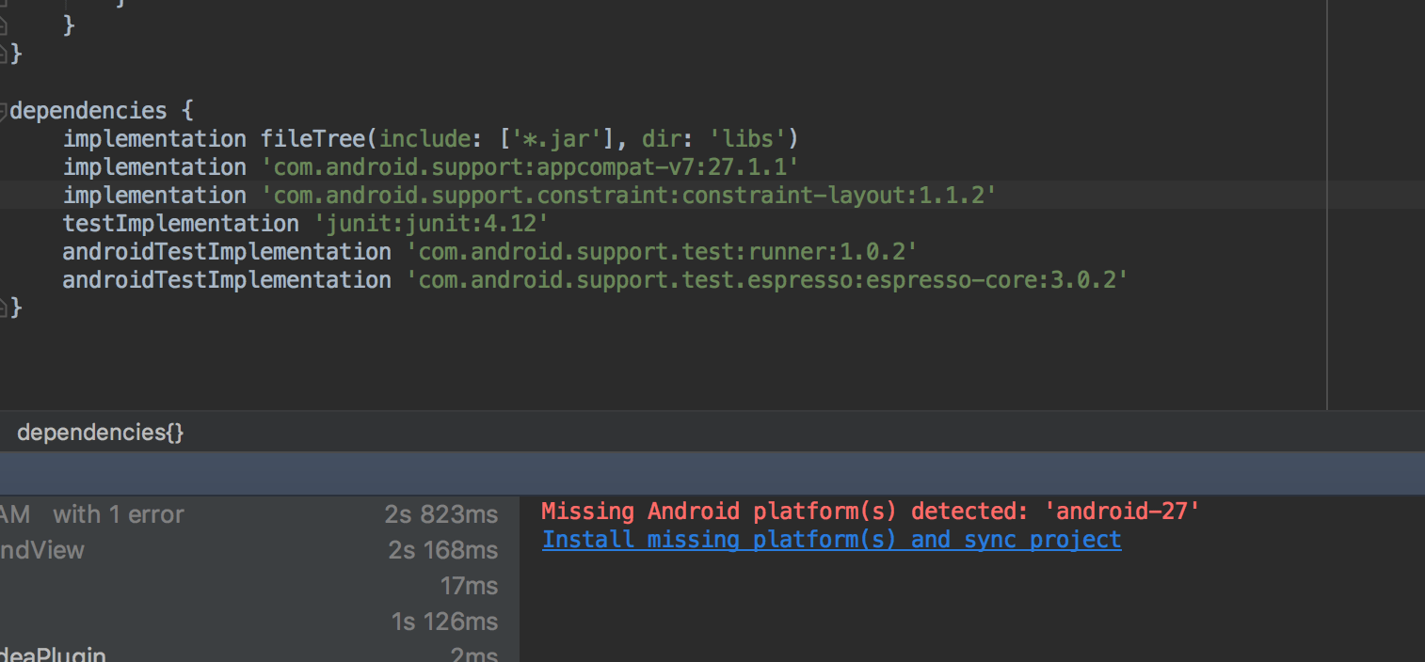
Task: Click the fold marker beside line containing appcompat dependency
Action: (x=8, y=166)
